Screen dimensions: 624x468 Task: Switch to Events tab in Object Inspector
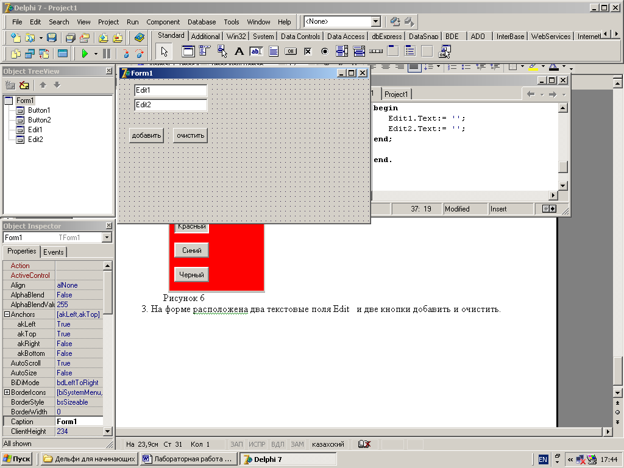coord(54,252)
